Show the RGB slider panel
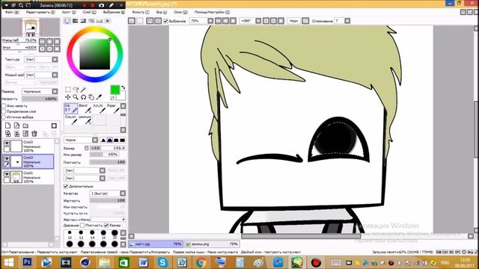This screenshot has width=479, height=269. pyautogui.click(x=75, y=21)
